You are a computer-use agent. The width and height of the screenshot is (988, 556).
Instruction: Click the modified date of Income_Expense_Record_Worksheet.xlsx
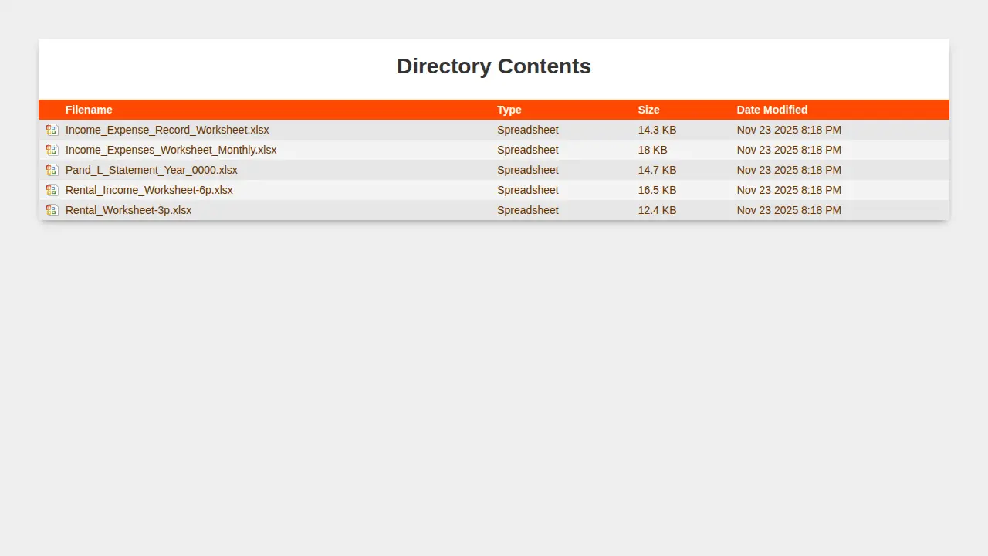789,130
